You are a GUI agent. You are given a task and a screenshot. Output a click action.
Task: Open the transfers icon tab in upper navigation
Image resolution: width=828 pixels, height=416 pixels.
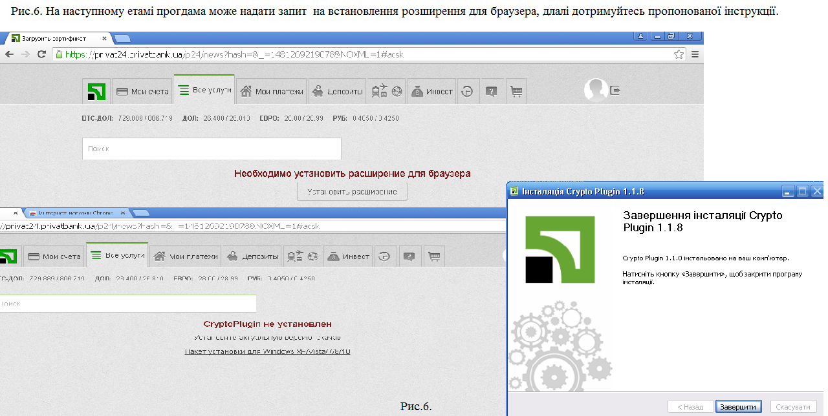(387, 91)
